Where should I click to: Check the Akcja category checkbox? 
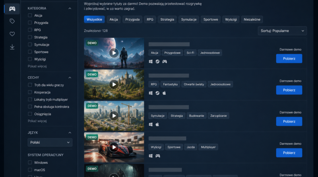coord(30,15)
